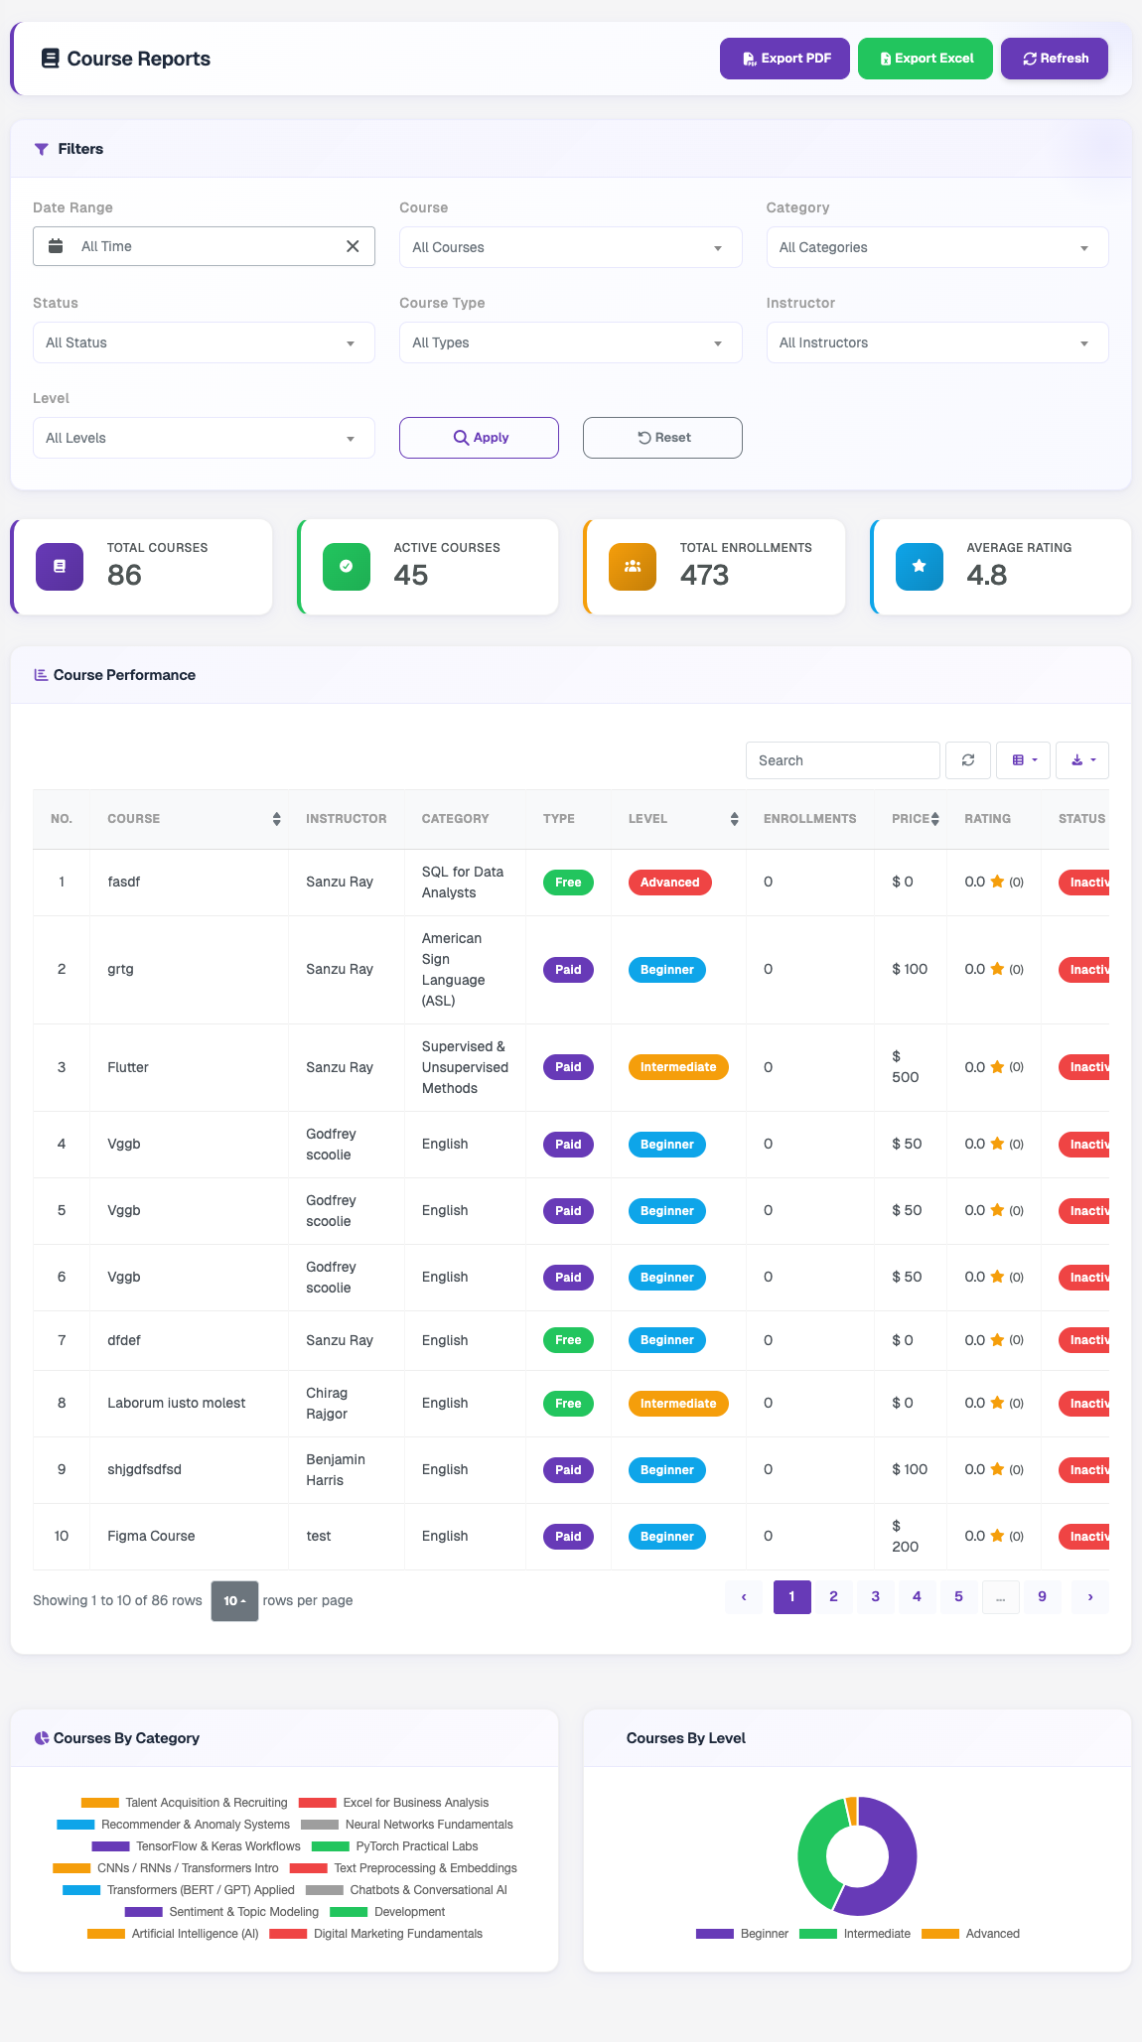The image size is (1142, 2042).
Task: Click the Courses By Category pie icon
Action: tap(42, 1738)
